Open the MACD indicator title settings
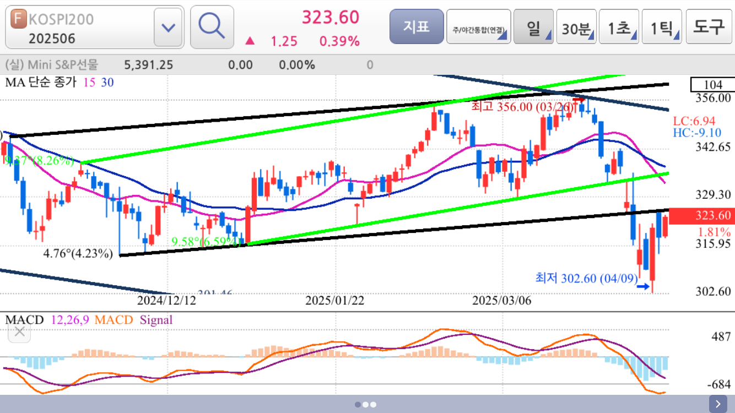Image resolution: width=735 pixels, height=413 pixels. coord(24,320)
